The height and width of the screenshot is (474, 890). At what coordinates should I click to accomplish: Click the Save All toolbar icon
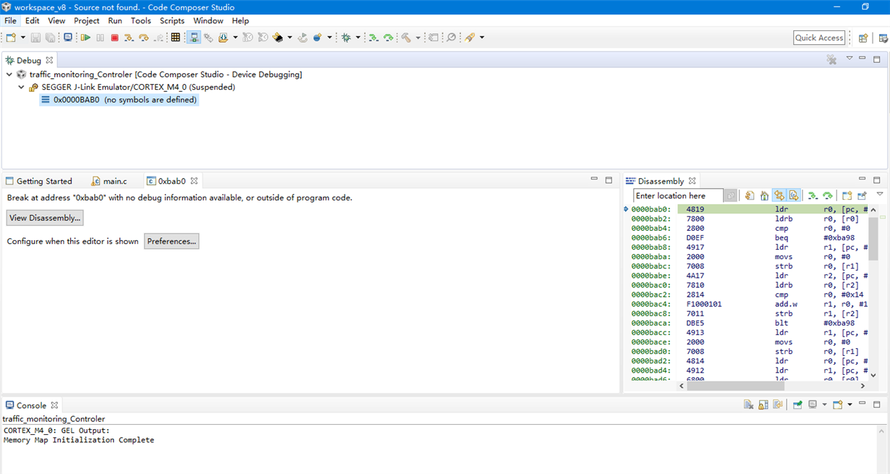coord(50,38)
